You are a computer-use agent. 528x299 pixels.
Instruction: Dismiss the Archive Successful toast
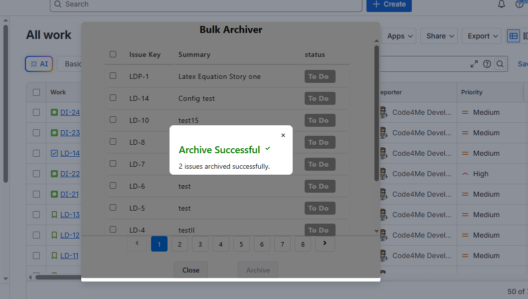click(x=283, y=135)
